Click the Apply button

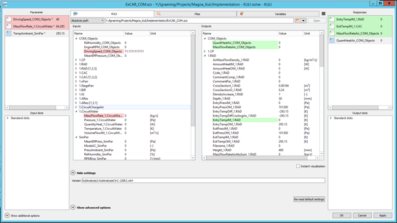pyautogui.click(x=382, y=216)
